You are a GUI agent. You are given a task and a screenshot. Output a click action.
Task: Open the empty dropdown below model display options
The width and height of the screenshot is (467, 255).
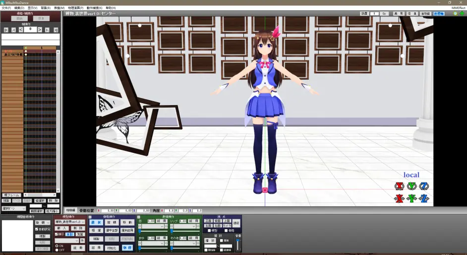point(67,241)
